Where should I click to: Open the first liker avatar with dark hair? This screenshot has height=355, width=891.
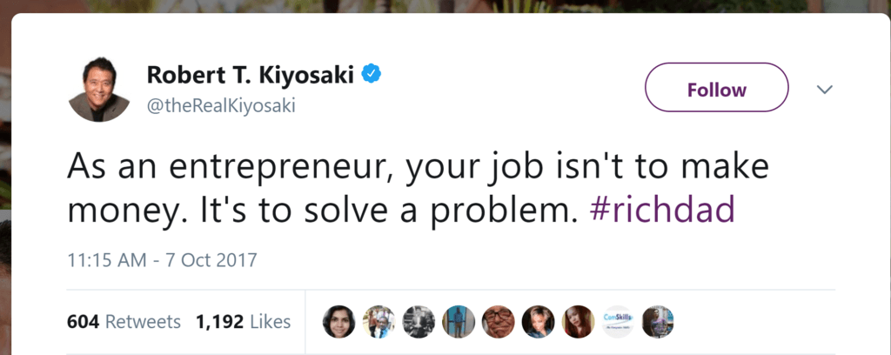click(339, 322)
